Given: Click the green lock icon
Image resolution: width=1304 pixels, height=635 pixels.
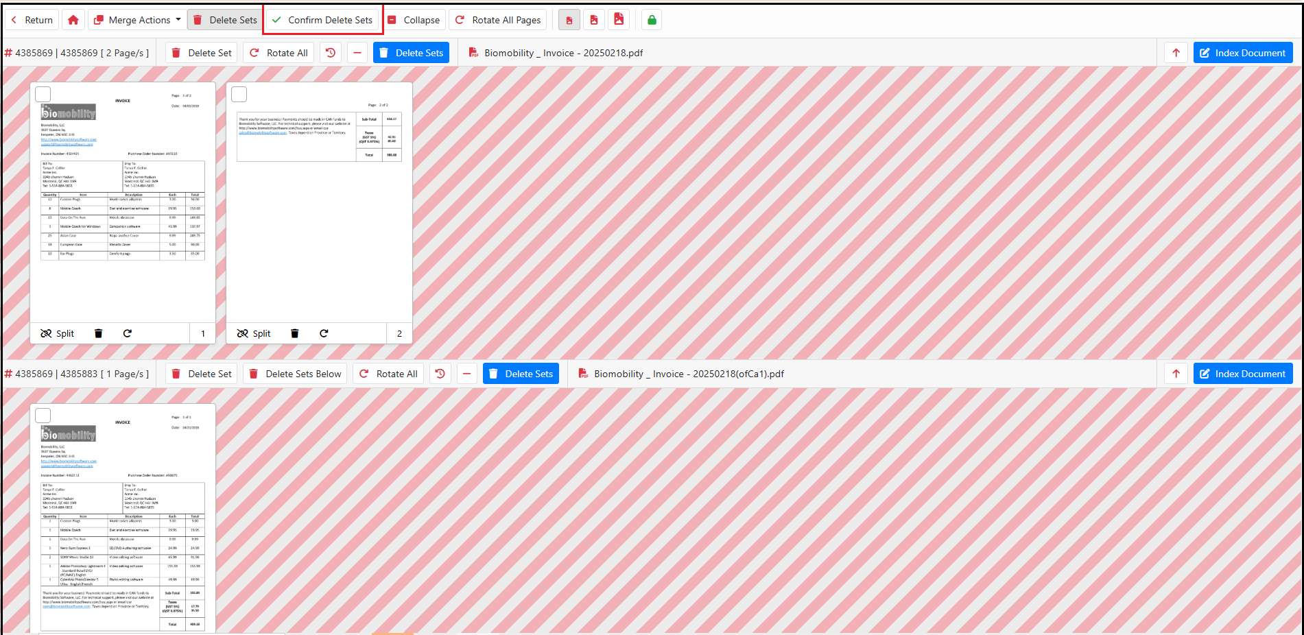Looking at the screenshot, I should point(652,20).
